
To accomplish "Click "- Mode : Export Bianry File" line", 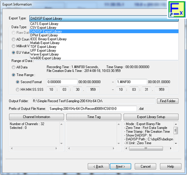I will (x=142, y=124).
